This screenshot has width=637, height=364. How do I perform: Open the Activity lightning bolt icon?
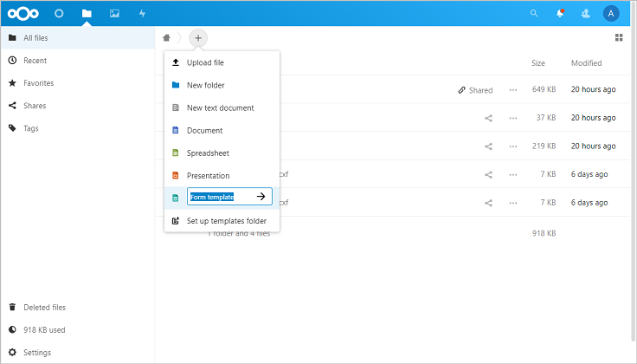(x=142, y=14)
